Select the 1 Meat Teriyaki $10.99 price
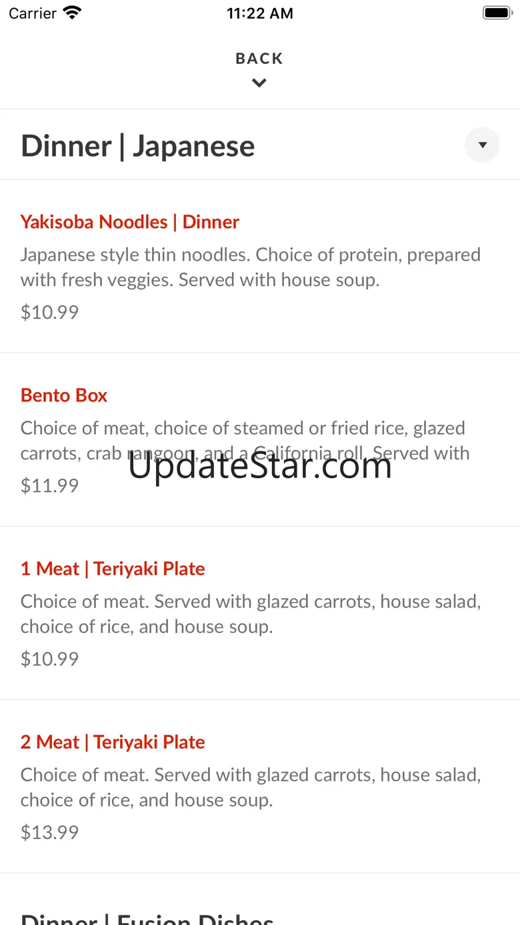The height and width of the screenshot is (925, 520). pyautogui.click(x=49, y=659)
